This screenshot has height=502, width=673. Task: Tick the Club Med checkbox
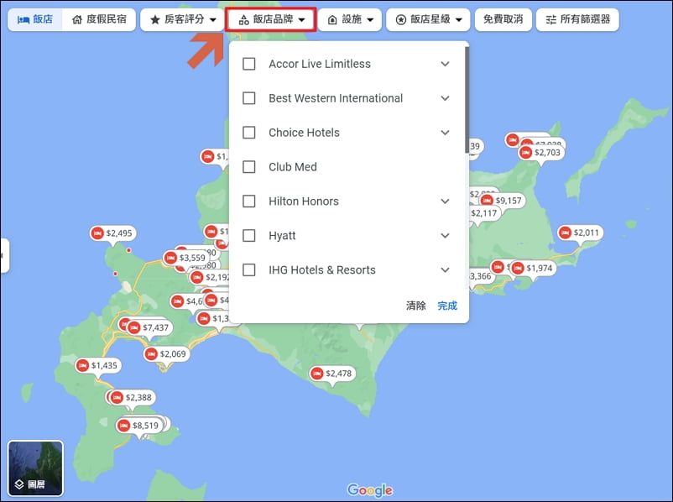click(249, 167)
